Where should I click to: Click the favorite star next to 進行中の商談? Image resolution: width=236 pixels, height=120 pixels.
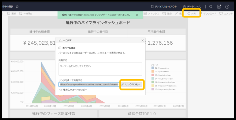(17, 7)
